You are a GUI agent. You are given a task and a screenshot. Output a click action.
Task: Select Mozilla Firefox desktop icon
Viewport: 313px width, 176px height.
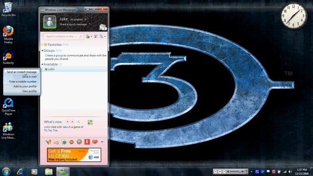click(8, 35)
